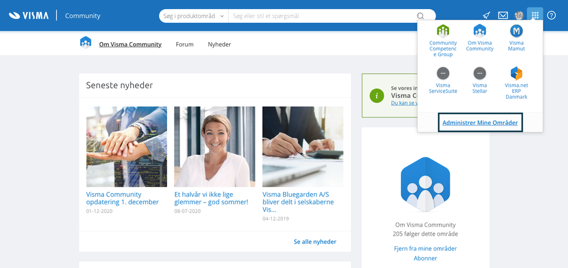The height and width of the screenshot is (268, 568).
Task: Open 'Et halvår vi ikke lige glemmer' article
Action: (211, 198)
